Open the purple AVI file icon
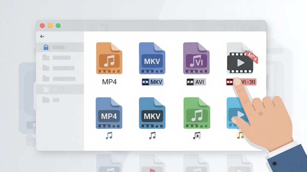The image size is (307, 172). [x=196, y=58]
